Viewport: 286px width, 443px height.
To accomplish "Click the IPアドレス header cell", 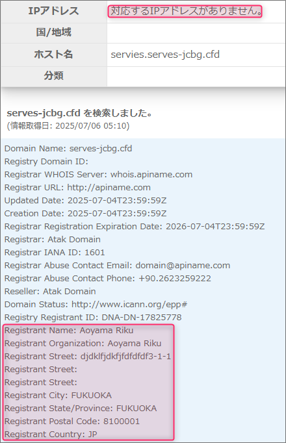I will click(54, 11).
